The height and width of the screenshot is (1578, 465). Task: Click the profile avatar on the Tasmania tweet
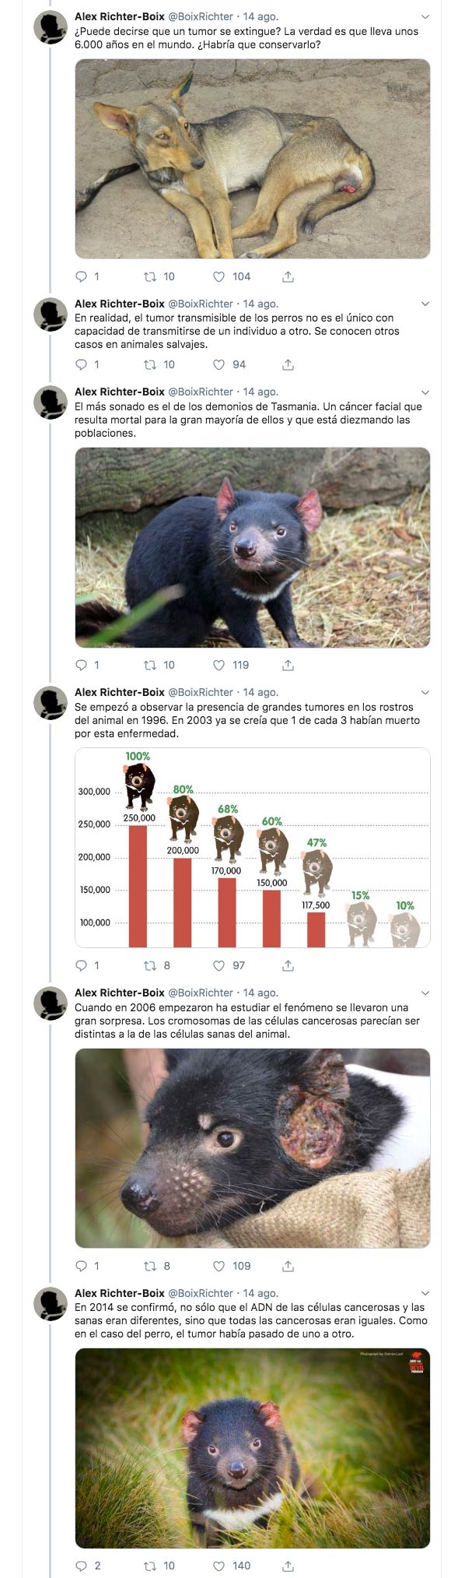tap(51, 402)
